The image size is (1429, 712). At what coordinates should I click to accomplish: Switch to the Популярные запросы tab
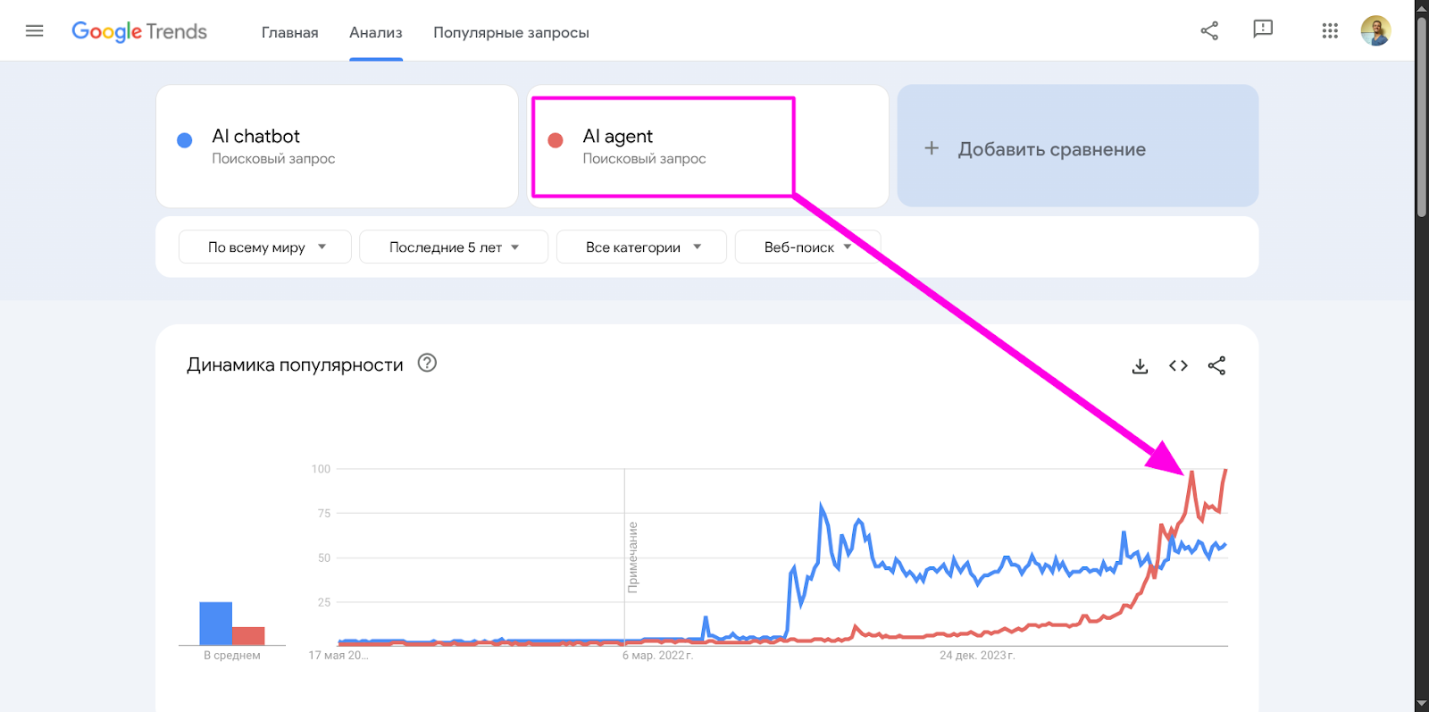tap(510, 32)
